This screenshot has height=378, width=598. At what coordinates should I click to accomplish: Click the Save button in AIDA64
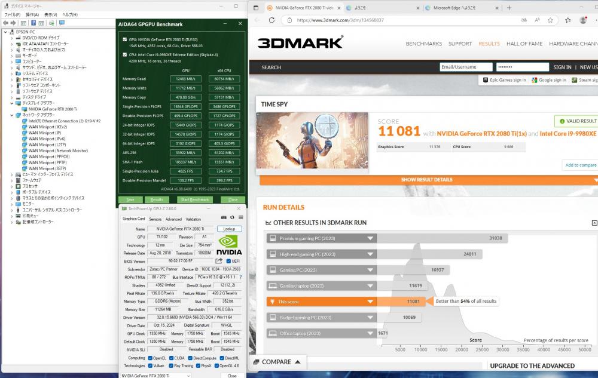click(130, 199)
